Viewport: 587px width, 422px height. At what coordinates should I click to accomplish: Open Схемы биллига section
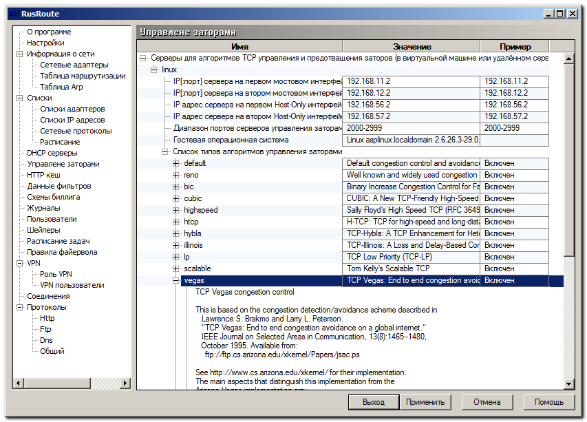(x=54, y=197)
